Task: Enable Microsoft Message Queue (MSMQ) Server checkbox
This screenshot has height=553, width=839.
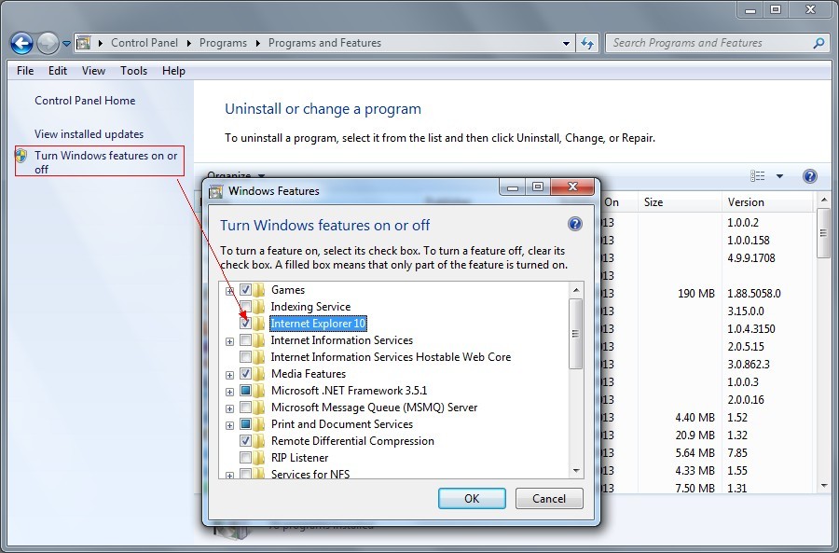Action: tap(245, 408)
